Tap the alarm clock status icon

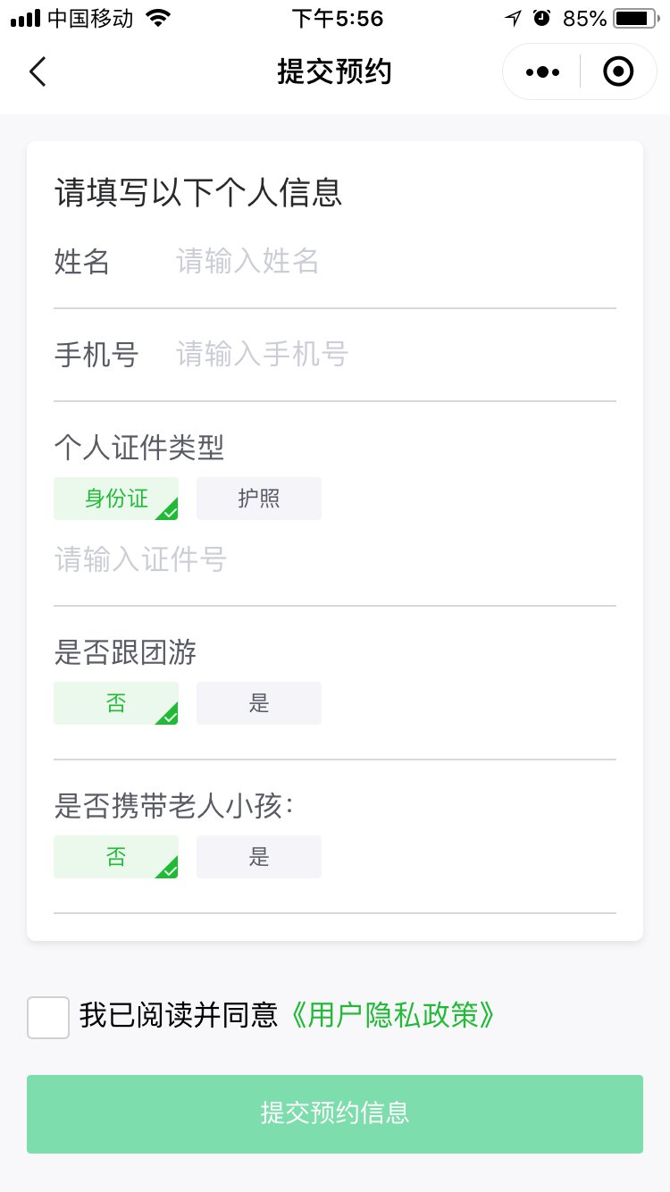541,18
